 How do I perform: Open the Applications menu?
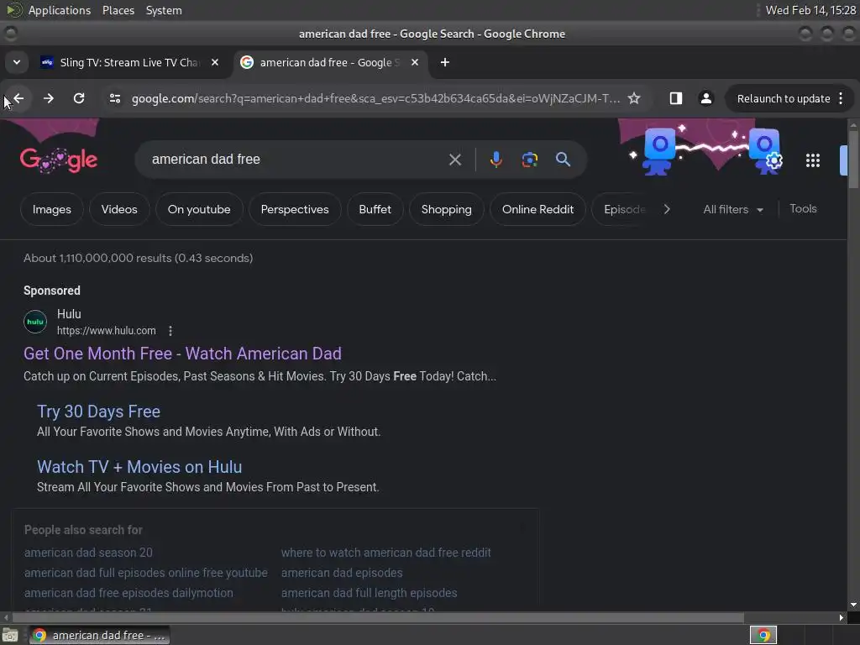tap(60, 10)
